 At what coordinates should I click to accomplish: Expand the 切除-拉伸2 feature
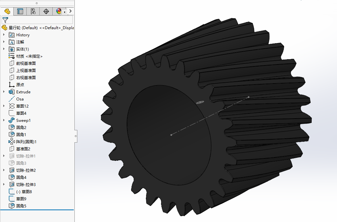point(4,170)
